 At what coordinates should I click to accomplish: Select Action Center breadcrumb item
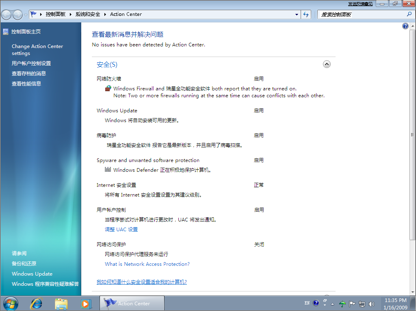coord(126,14)
